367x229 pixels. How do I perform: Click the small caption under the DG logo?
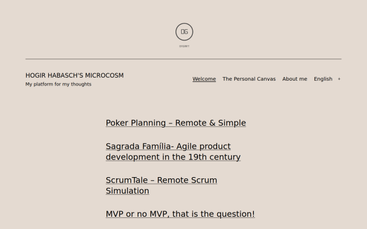click(x=184, y=46)
